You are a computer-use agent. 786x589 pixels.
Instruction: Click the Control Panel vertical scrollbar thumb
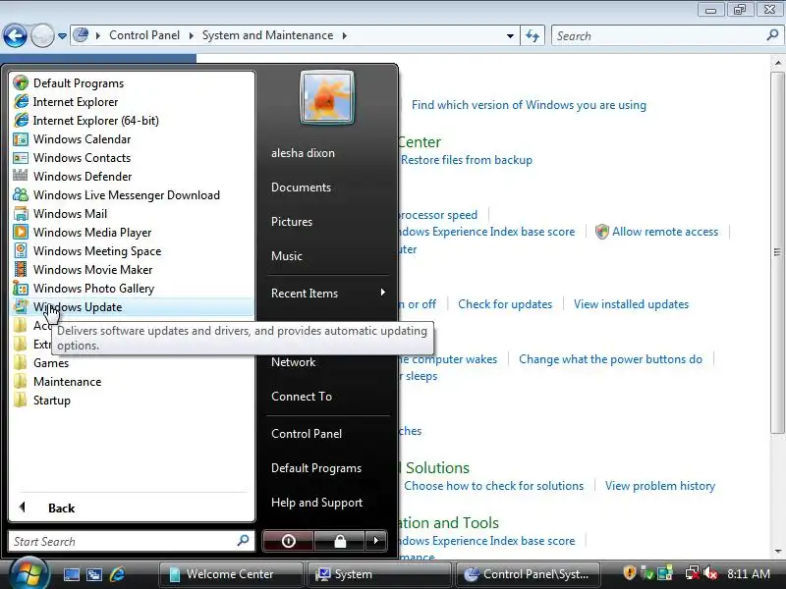(x=777, y=253)
